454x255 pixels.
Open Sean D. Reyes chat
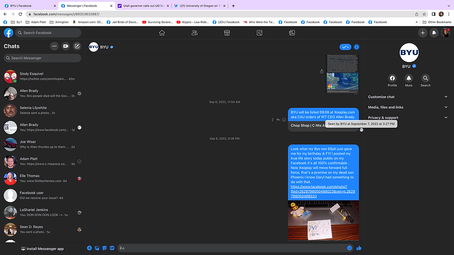pyautogui.click(x=43, y=230)
